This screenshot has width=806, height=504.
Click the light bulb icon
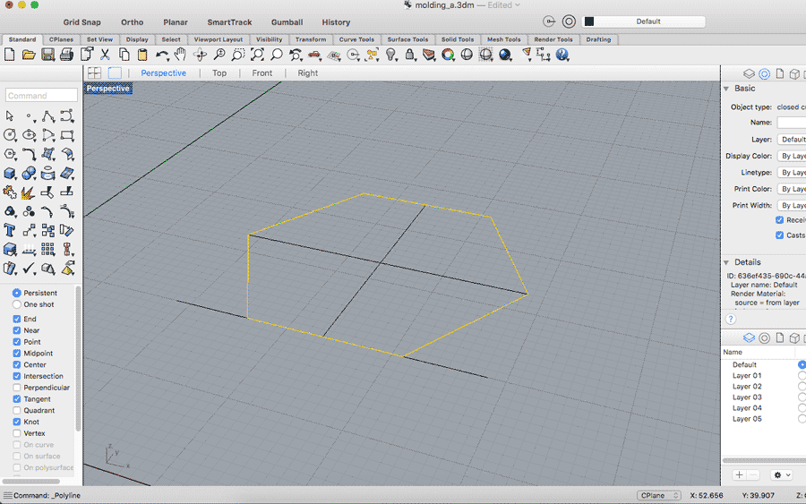tap(391, 55)
